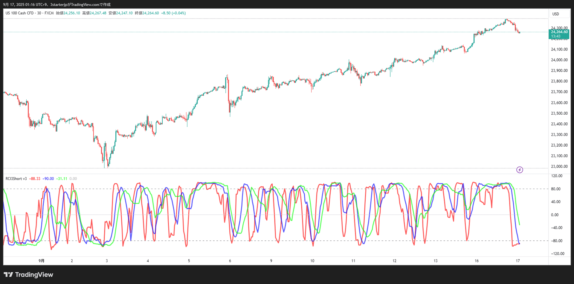Click the price change +8.50 (+0.04%)
The width and height of the screenshot is (574, 284).
pos(173,13)
